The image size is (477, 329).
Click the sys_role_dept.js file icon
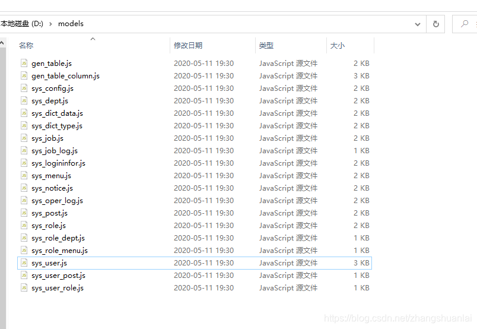[24, 238]
